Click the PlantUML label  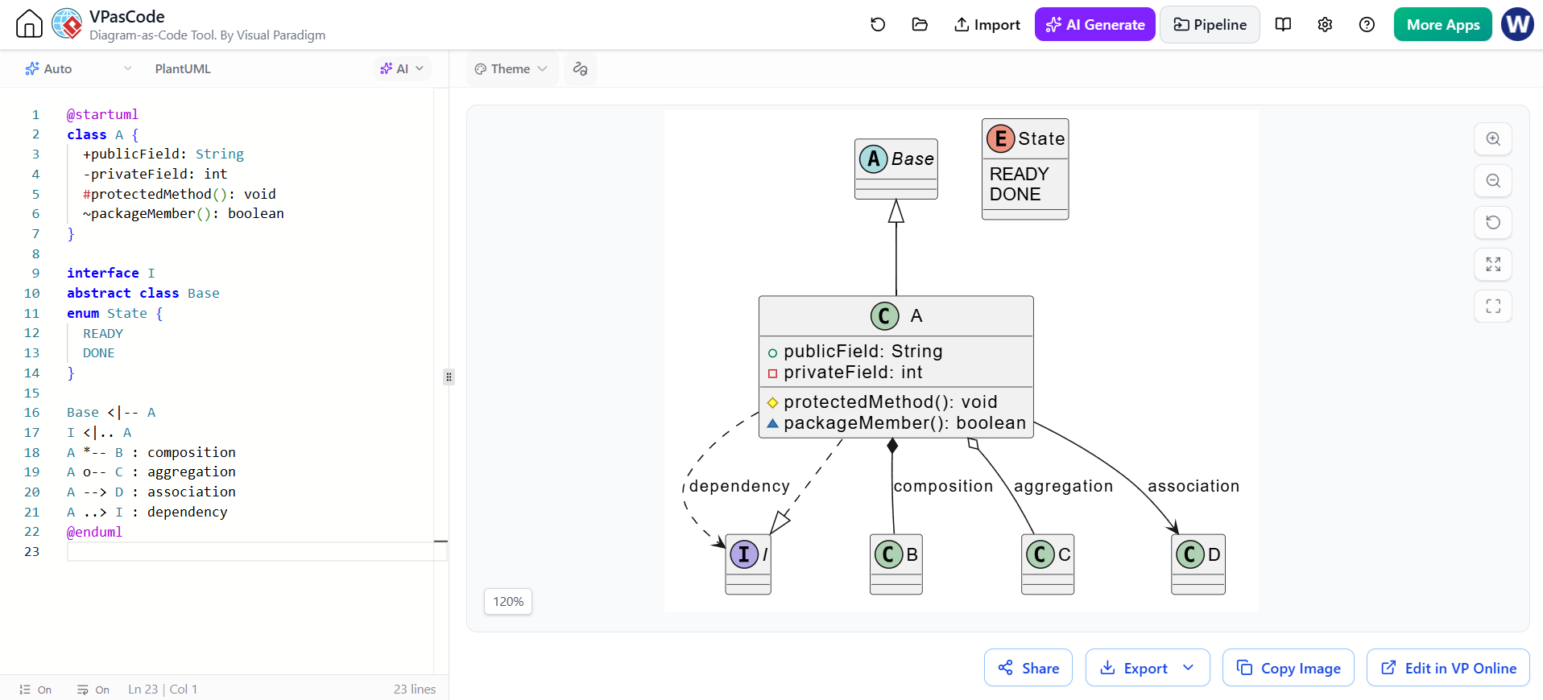183,68
